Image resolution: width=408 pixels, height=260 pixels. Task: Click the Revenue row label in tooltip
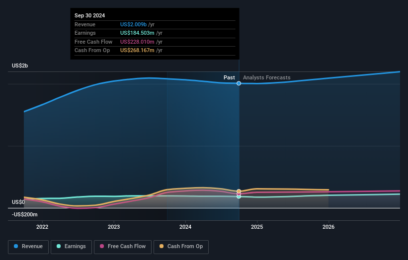click(85, 24)
